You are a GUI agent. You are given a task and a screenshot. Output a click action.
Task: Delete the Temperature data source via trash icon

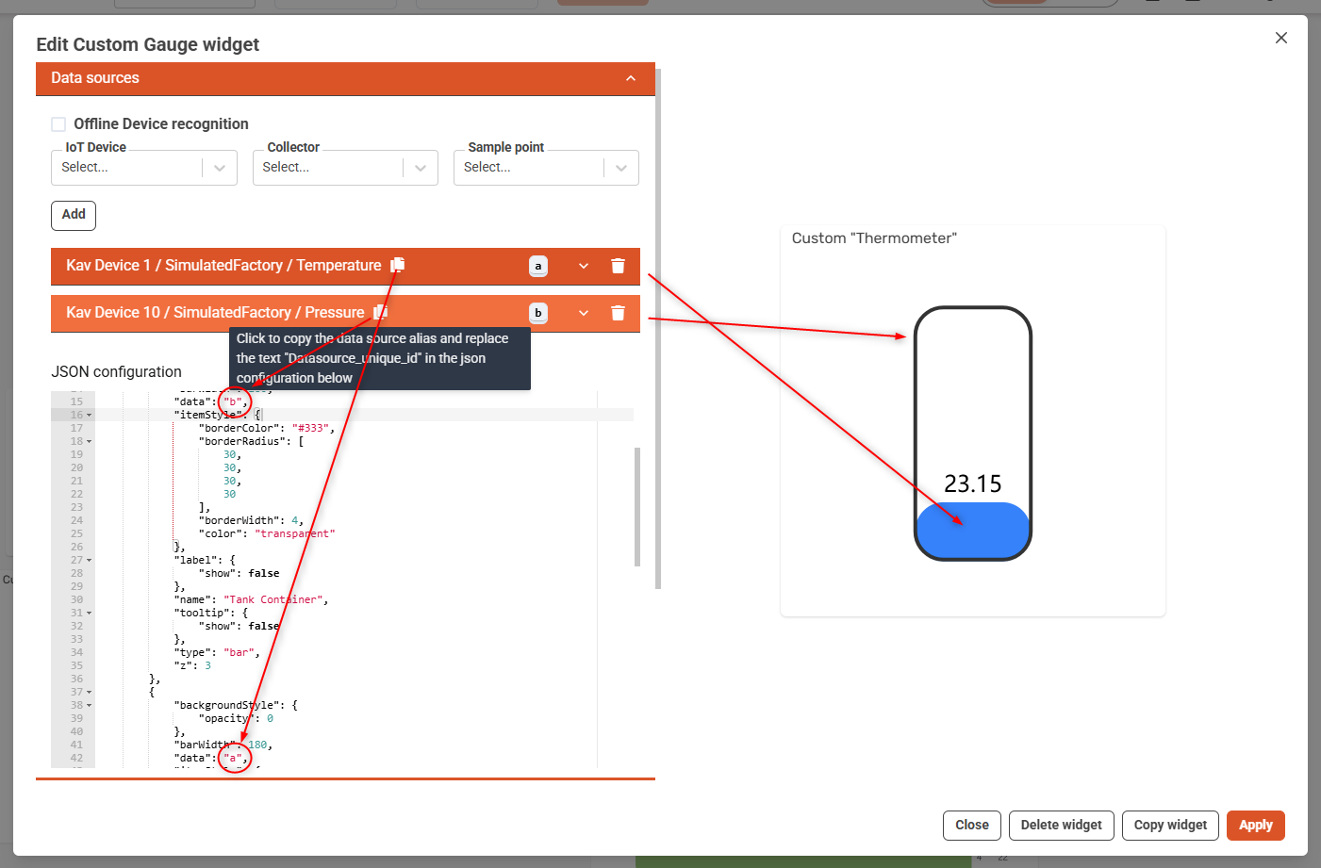pyautogui.click(x=618, y=266)
